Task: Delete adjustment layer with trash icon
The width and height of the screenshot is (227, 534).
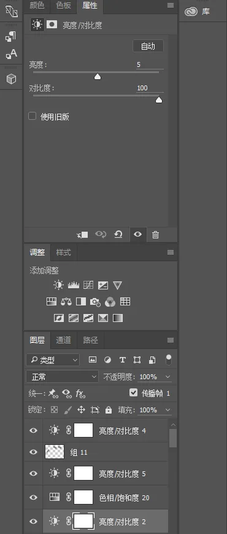Action: (155, 235)
